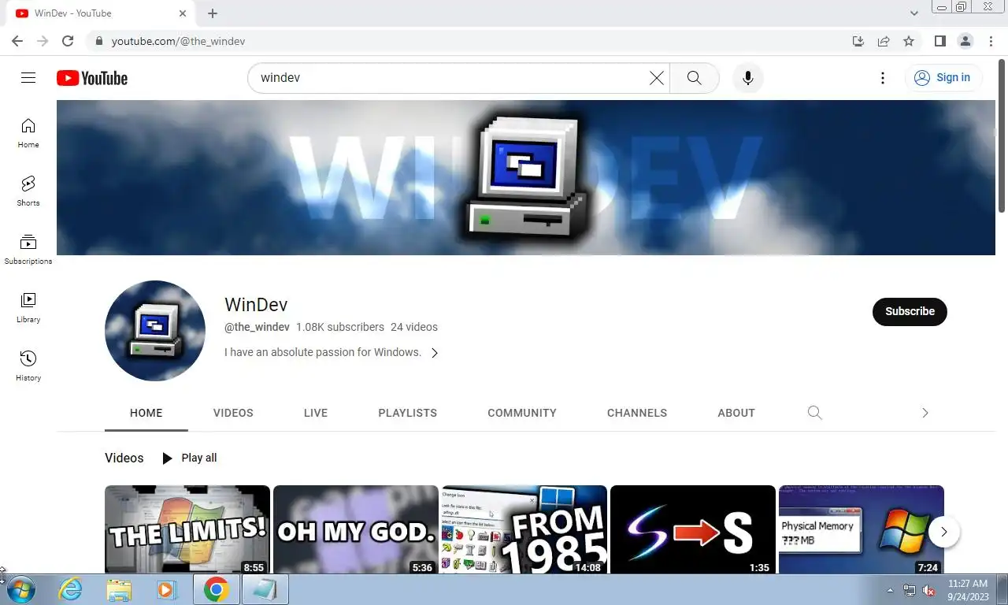
Task: Toggle the Chrome side panel
Action: 939,41
